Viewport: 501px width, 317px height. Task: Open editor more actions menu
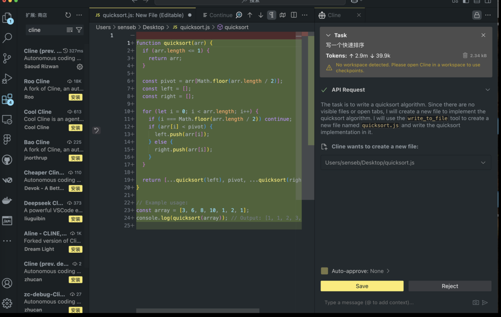[x=305, y=15]
